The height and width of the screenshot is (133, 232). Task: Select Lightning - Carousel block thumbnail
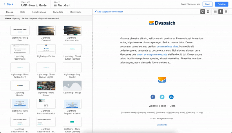[46, 31]
